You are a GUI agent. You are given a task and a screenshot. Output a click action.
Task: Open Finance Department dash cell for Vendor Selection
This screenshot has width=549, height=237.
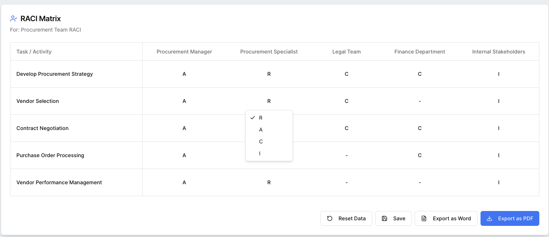[420, 101]
